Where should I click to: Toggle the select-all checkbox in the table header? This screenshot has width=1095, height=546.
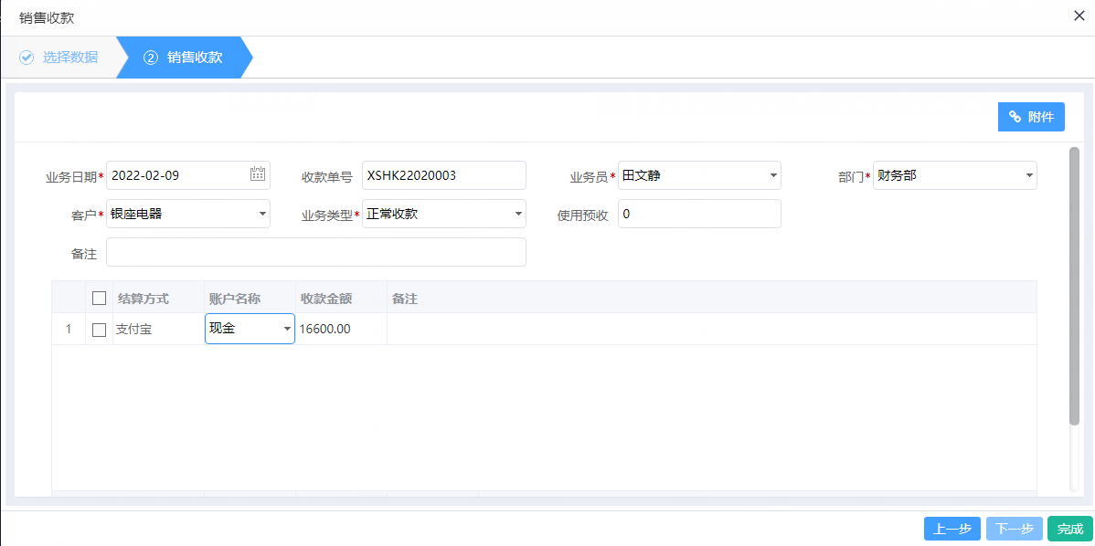pyautogui.click(x=99, y=297)
